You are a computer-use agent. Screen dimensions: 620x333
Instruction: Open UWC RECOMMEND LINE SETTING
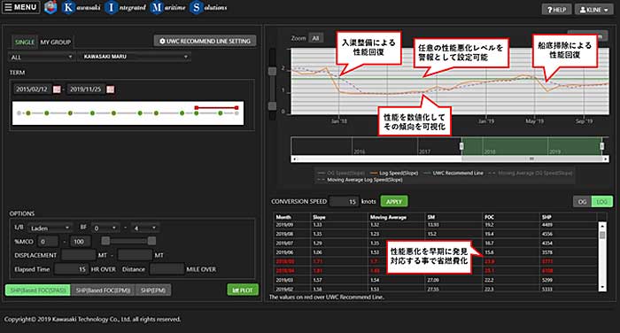205,41
